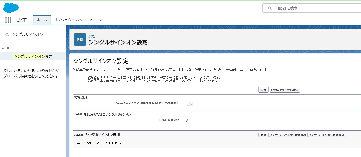Image resolution: width=361 pixels, height=157 pixels.
Task: Click the 代理認証 section heading
Action: coord(80,97)
